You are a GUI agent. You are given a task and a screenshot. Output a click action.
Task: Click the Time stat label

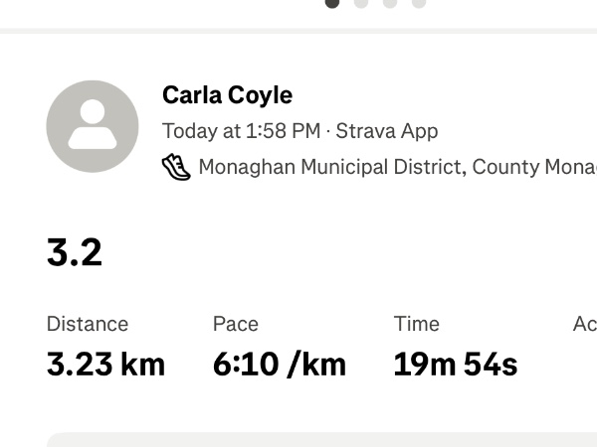pos(416,324)
